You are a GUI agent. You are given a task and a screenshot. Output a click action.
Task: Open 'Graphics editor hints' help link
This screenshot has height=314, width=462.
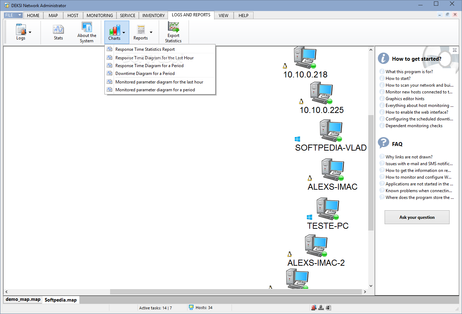(x=405, y=99)
